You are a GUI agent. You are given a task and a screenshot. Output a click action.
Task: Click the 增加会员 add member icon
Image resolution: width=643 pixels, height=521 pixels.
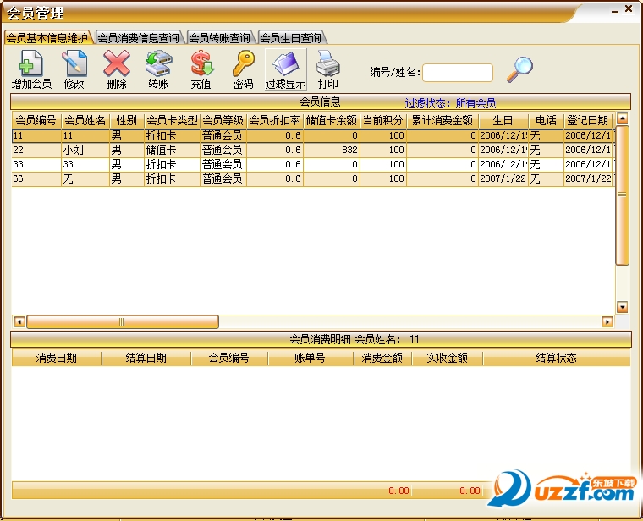[x=31, y=69]
